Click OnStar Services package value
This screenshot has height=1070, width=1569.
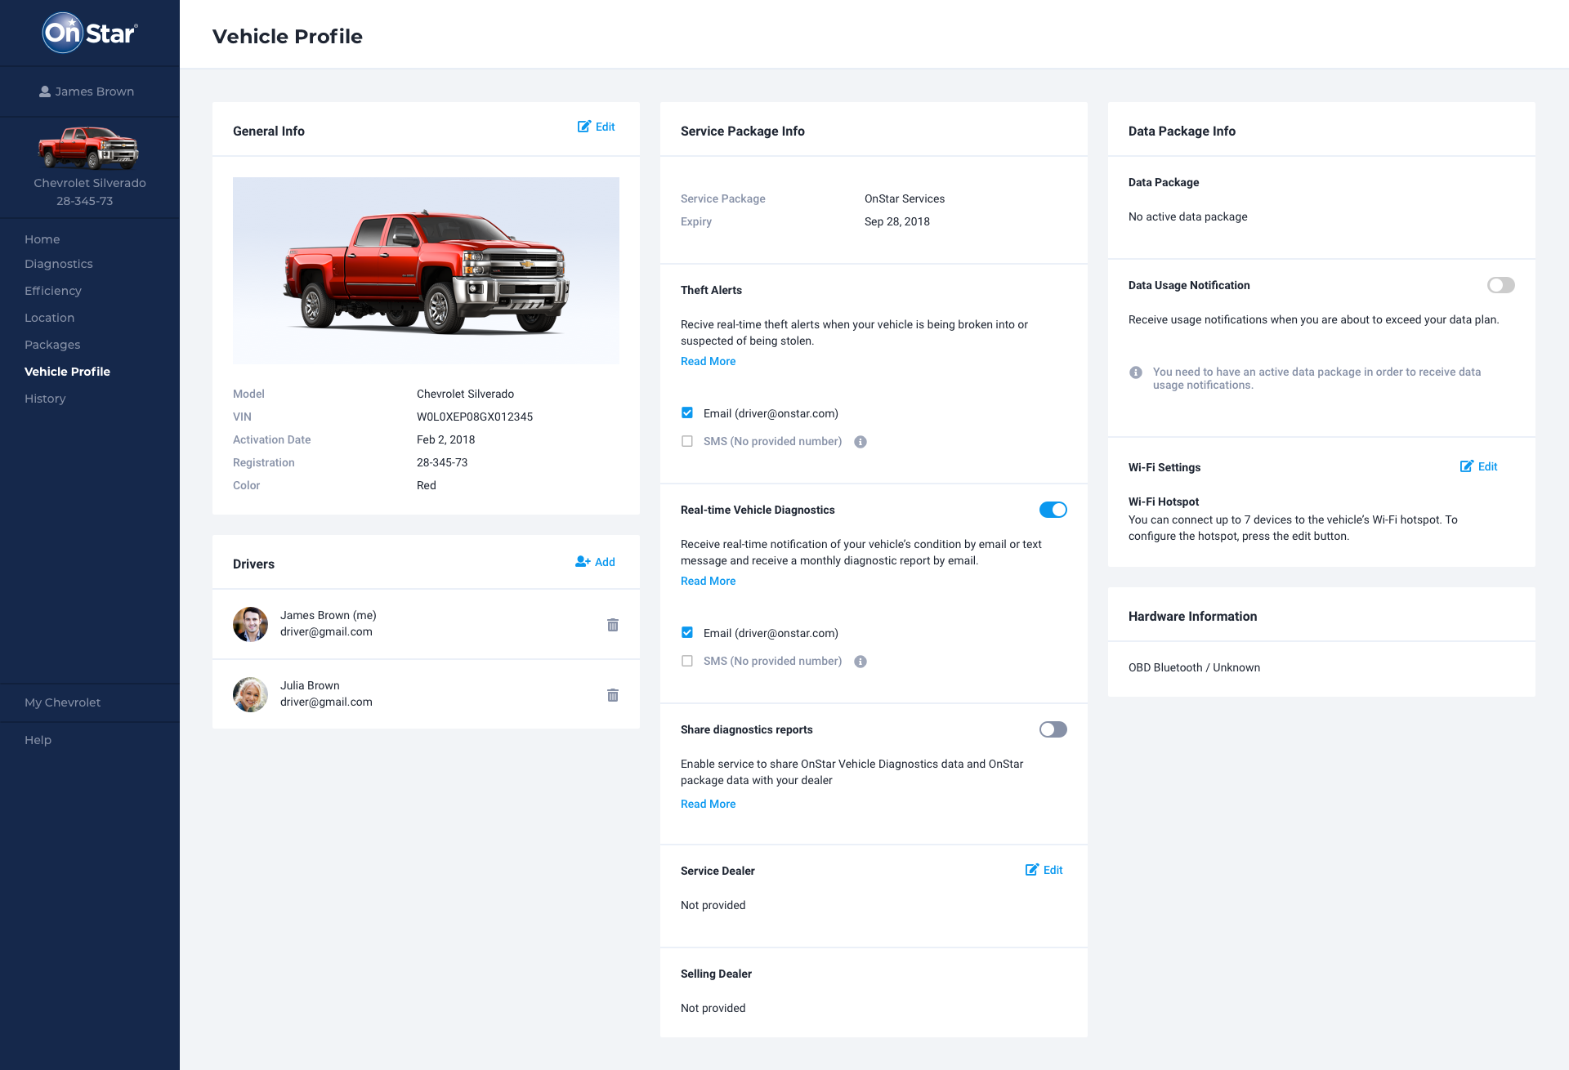point(905,198)
